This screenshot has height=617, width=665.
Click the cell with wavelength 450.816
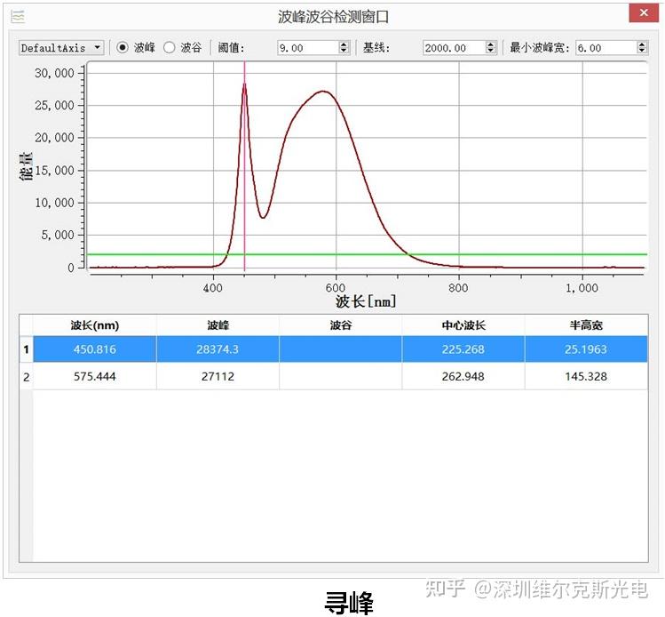click(x=95, y=349)
